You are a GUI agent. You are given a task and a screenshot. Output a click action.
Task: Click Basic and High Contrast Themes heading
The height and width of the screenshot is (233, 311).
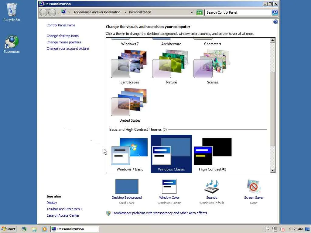[x=138, y=130]
